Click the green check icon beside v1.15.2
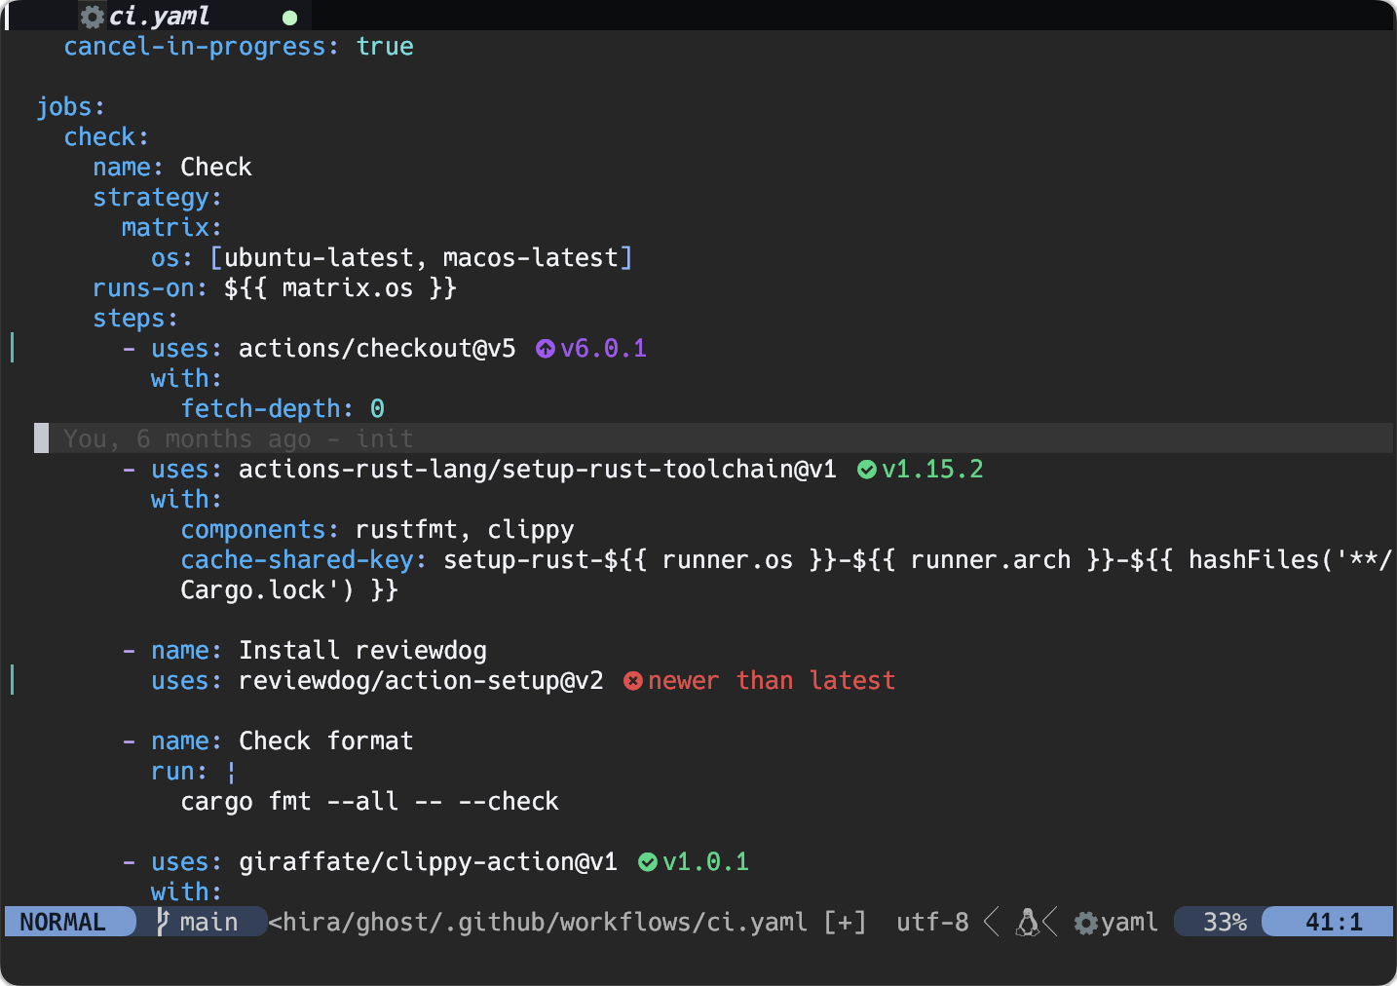 pos(866,470)
